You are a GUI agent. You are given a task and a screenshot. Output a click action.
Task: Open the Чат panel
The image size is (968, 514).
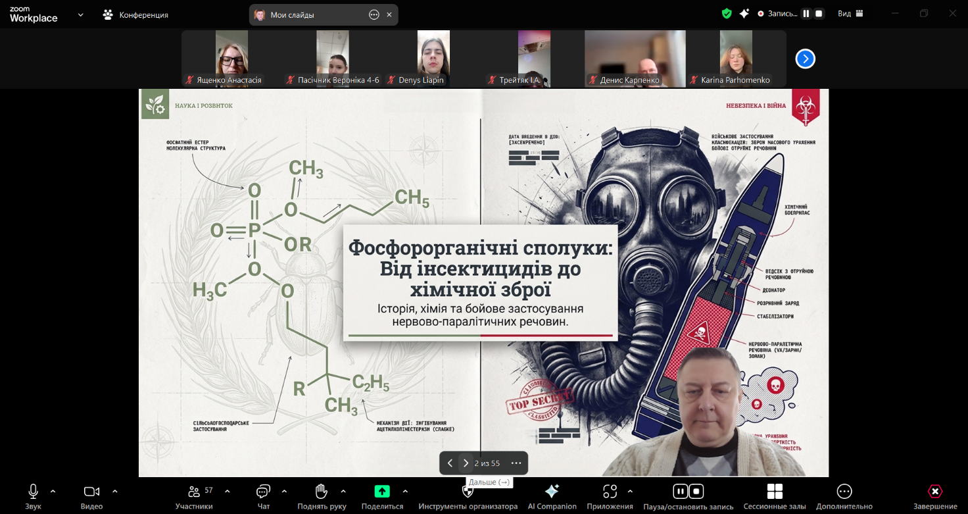pyautogui.click(x=263, y=492)
